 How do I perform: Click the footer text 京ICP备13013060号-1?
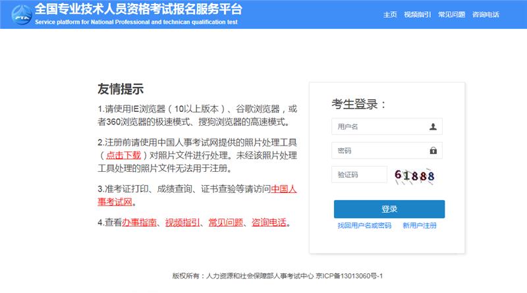click(x=349, y=276)
